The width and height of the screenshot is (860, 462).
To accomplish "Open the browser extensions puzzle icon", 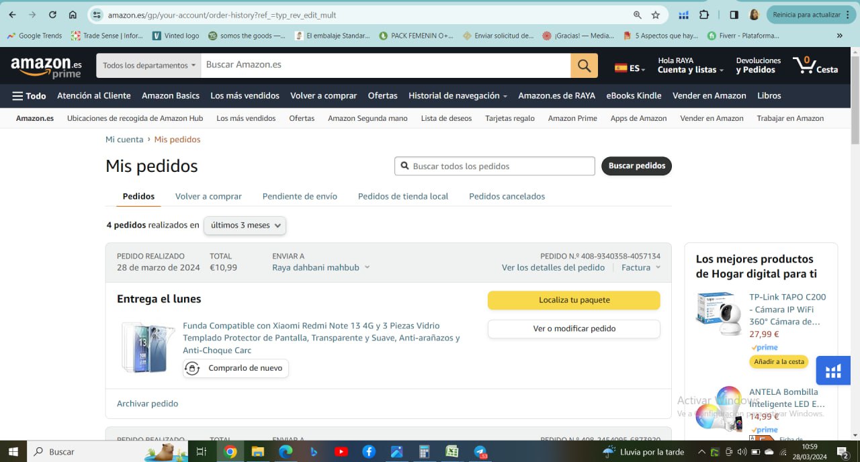I will coord(704,15).
